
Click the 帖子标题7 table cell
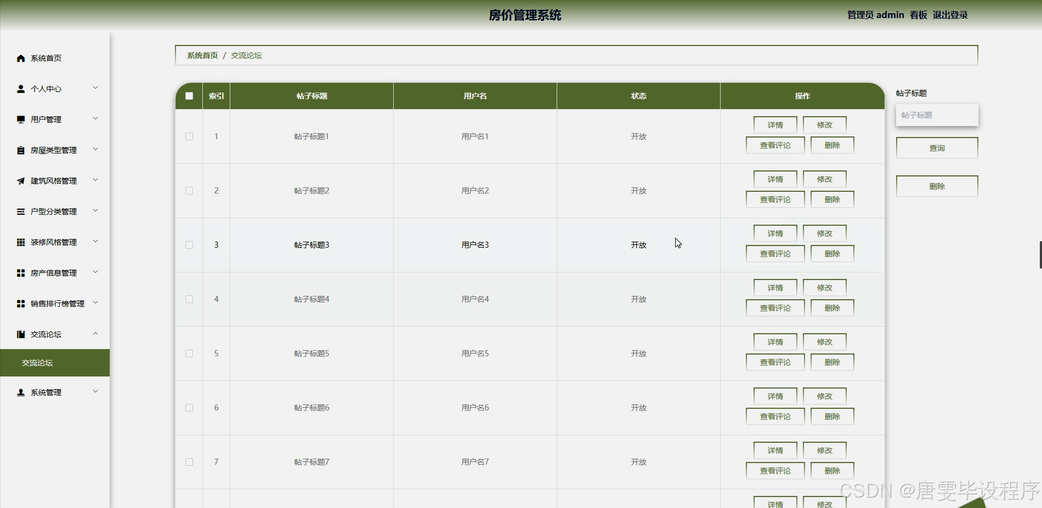312,462
